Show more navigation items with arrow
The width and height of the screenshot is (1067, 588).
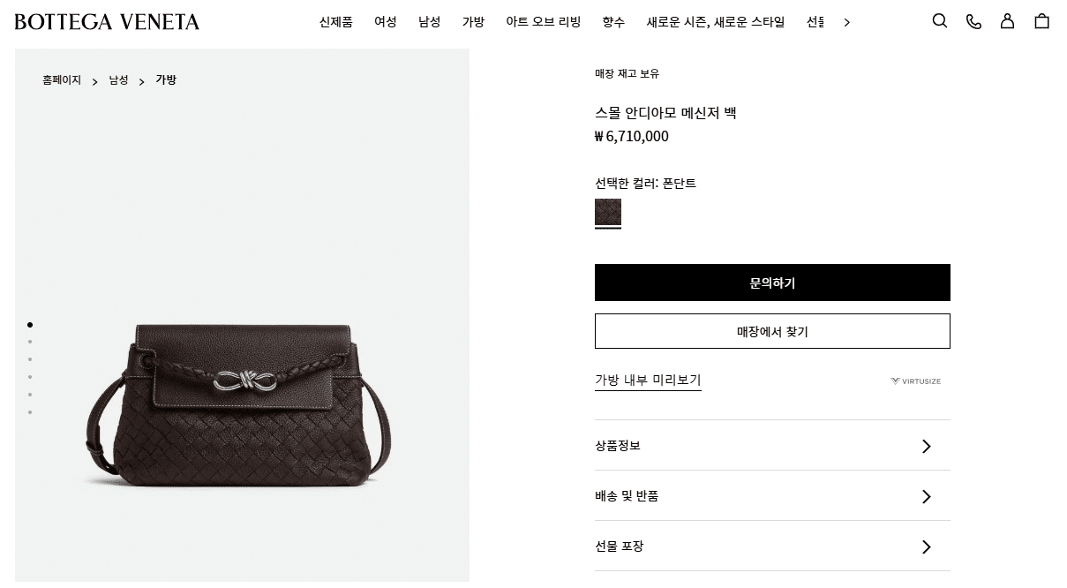pos(846,22)
